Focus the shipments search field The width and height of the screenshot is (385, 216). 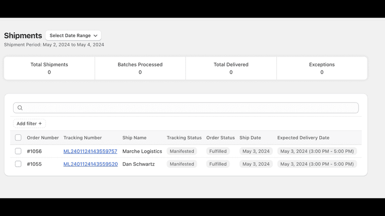coord(186,108)
